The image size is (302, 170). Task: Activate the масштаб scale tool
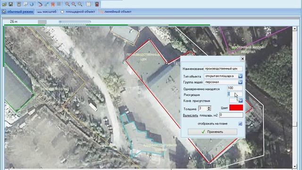point(47,11)
